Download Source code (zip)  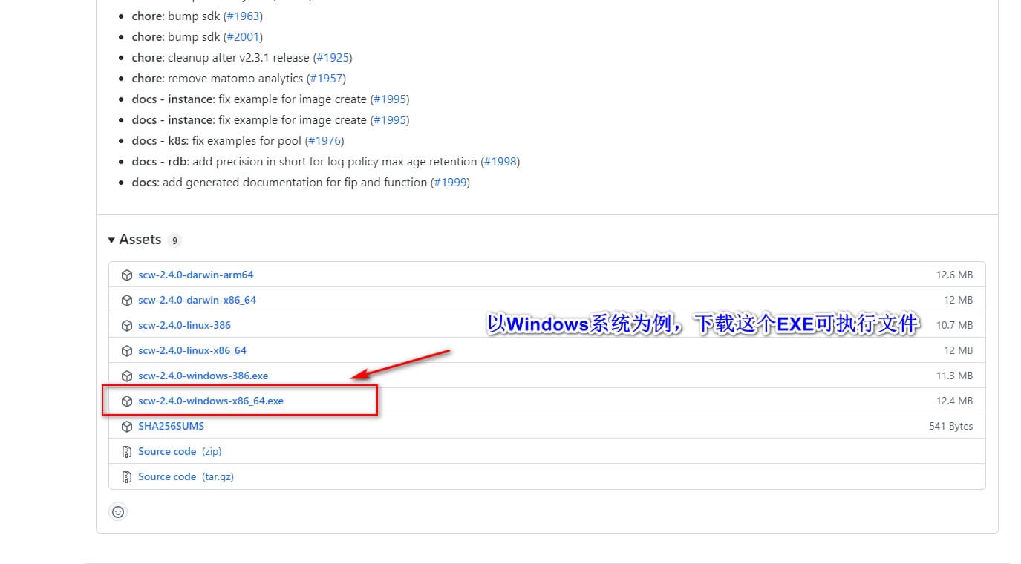tap(180, 451)
